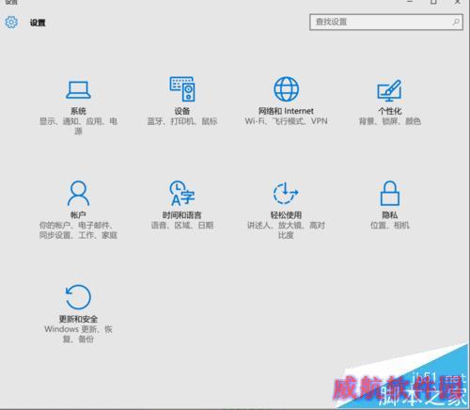Viewport: 470px width, 410px height.
Task: Click the 更新和安全 label text
Action: click(78, 319)
